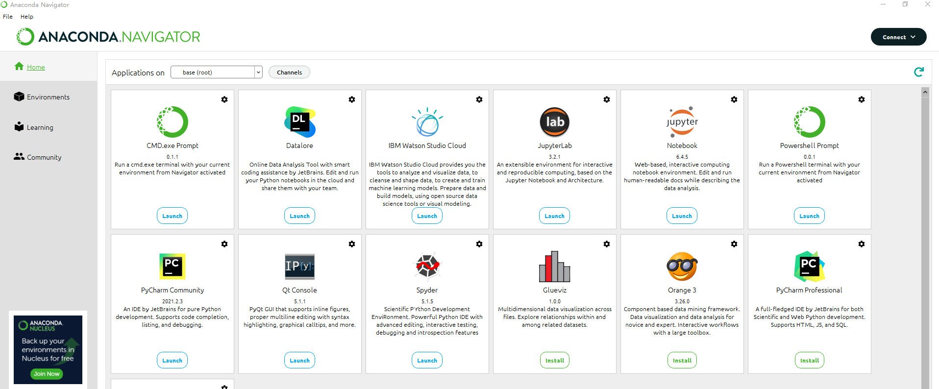The height and width of the screenshot is (389, 939).
Task: Launch Jupyter Notebook
Action: [682, 216]
